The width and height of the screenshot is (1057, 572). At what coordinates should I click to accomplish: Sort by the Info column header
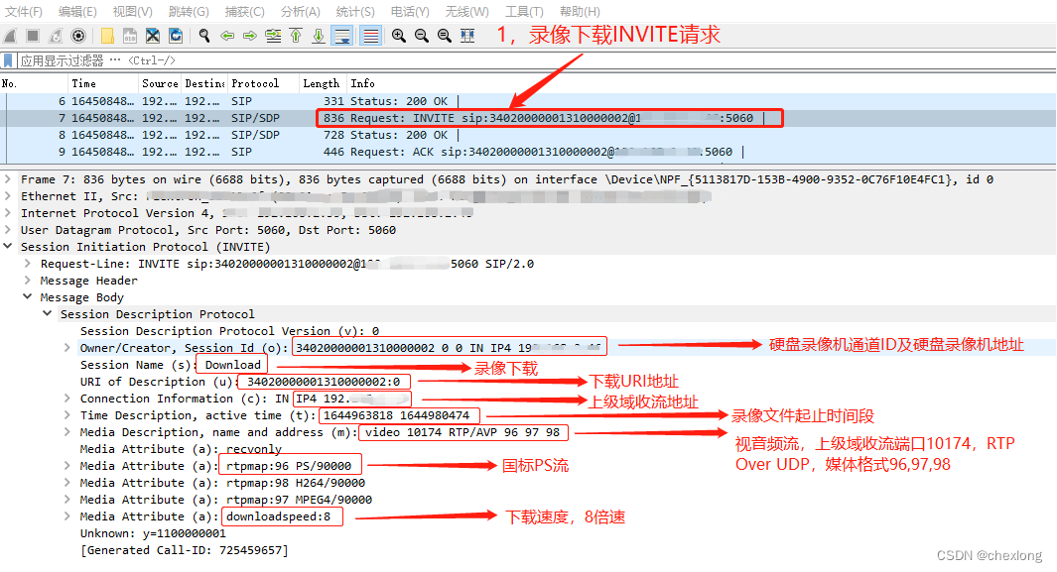tap(701, 83)
